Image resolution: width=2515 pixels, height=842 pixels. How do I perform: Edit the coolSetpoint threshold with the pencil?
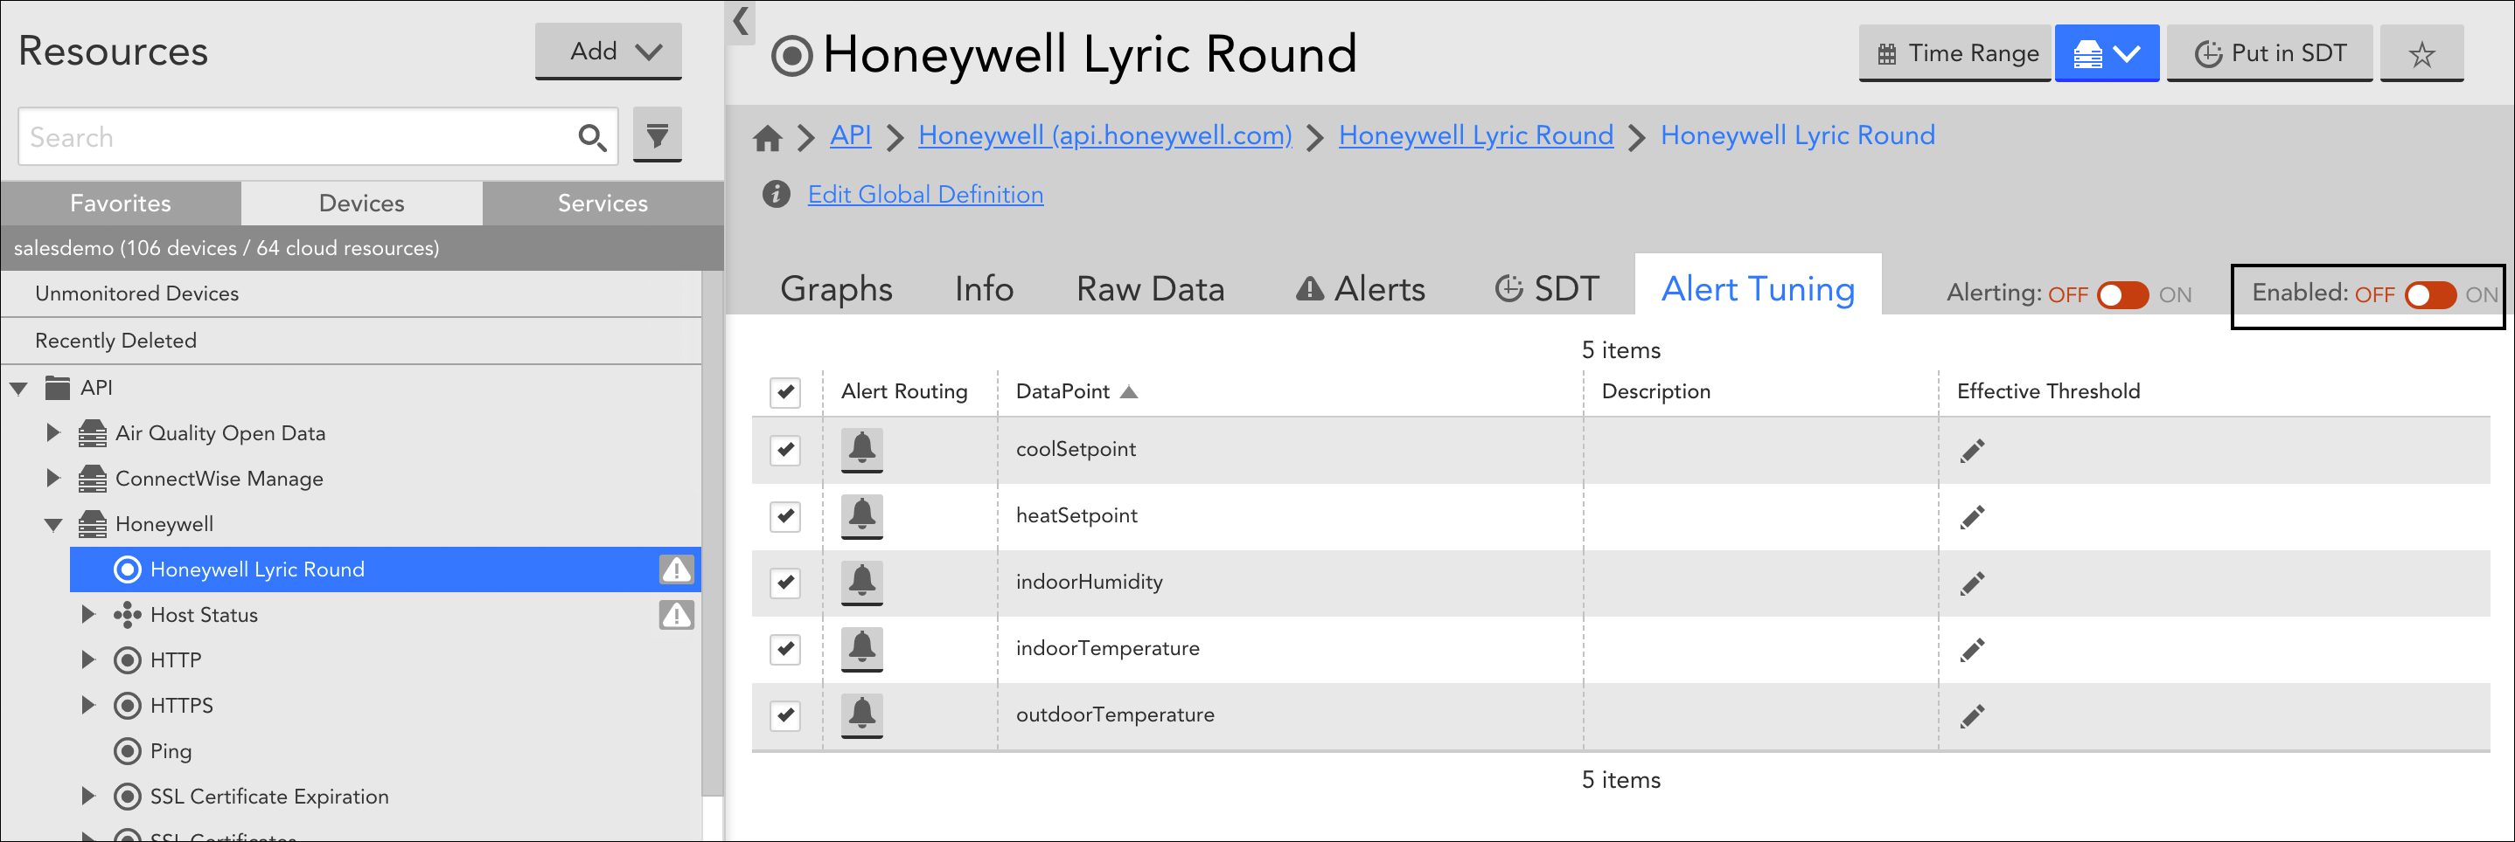click(x=1972, y=451)
